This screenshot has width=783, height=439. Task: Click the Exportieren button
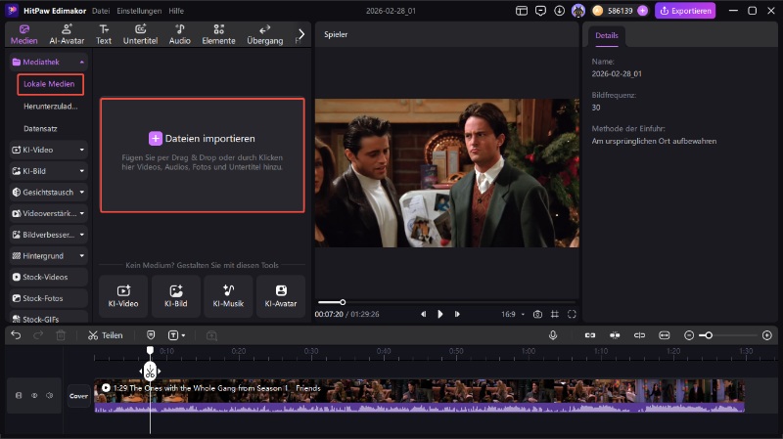[685, 11]
